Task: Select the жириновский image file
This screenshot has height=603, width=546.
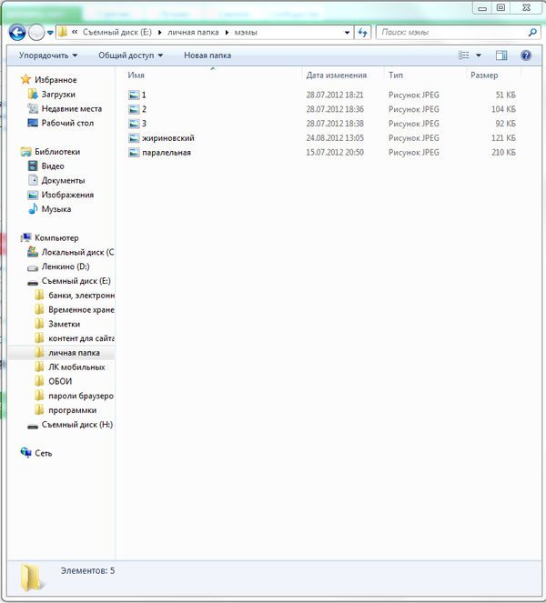Action: 167,138
